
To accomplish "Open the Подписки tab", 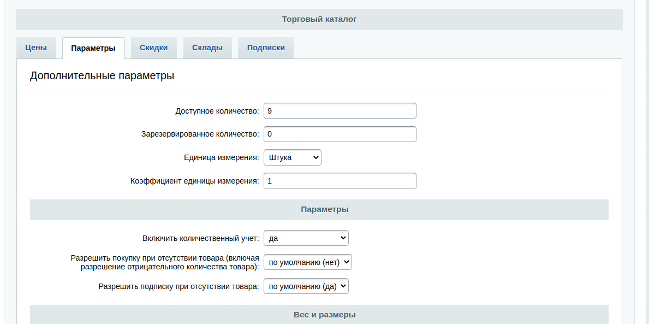I will tap(266, 48).
